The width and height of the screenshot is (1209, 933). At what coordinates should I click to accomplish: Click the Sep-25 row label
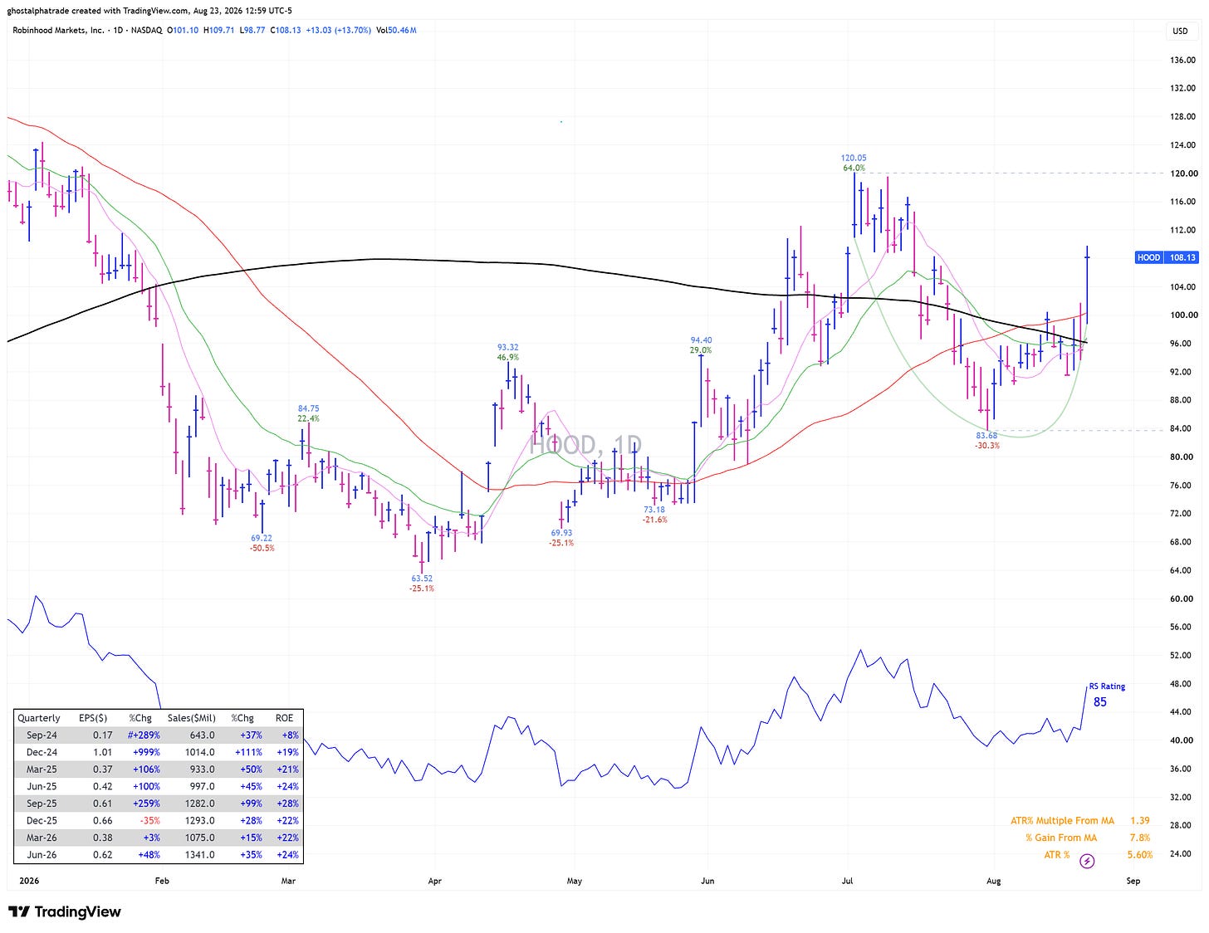(x=42, y=804)
